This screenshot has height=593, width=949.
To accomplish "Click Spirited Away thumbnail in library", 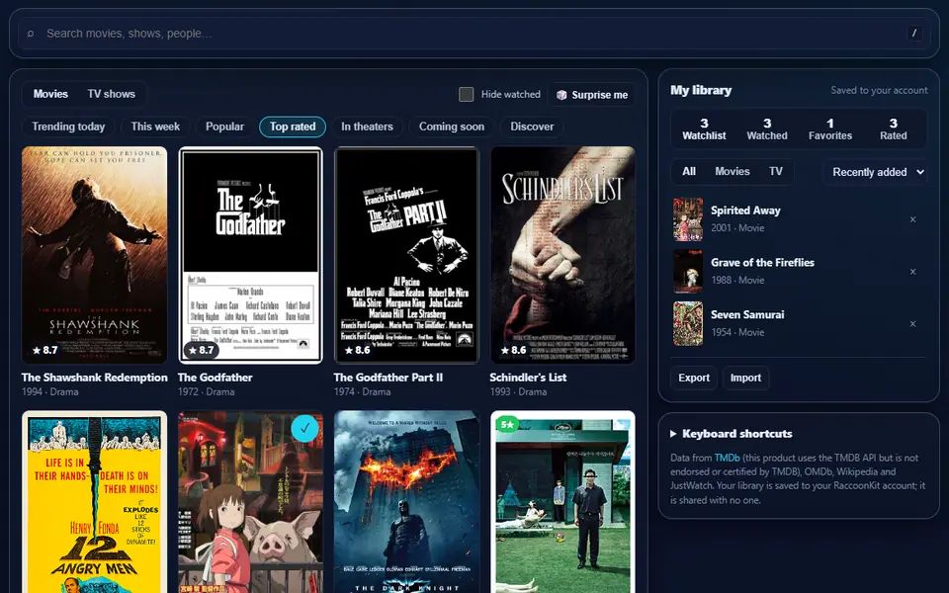I will click(688, 219).
